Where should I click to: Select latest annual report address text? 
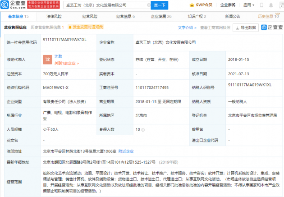point(99,162)
